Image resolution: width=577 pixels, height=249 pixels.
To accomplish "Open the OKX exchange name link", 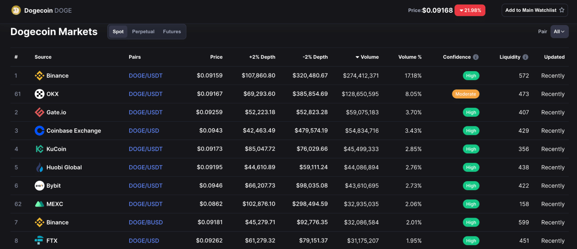I will point(53,94).
